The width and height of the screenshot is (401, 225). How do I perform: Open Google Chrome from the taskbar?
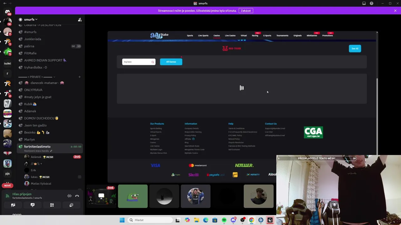click(x=252, y=220)
